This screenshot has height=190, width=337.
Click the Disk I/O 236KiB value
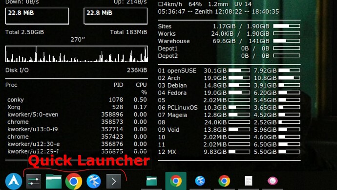pyautogui.click(x=137, y=70)
